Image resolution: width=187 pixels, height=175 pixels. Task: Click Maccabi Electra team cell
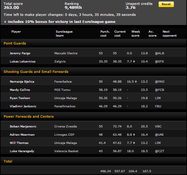pyautogui.click(x=66, y=53)
